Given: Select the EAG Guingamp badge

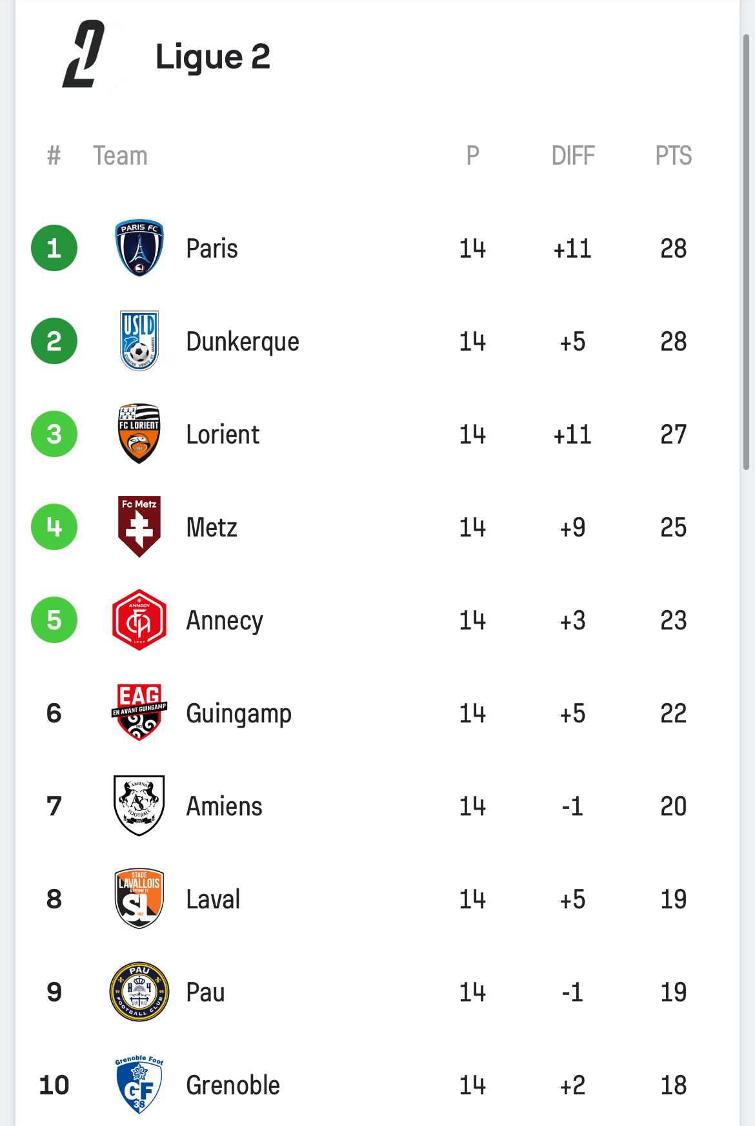Looking at the screenshot, I should [139, 713].
